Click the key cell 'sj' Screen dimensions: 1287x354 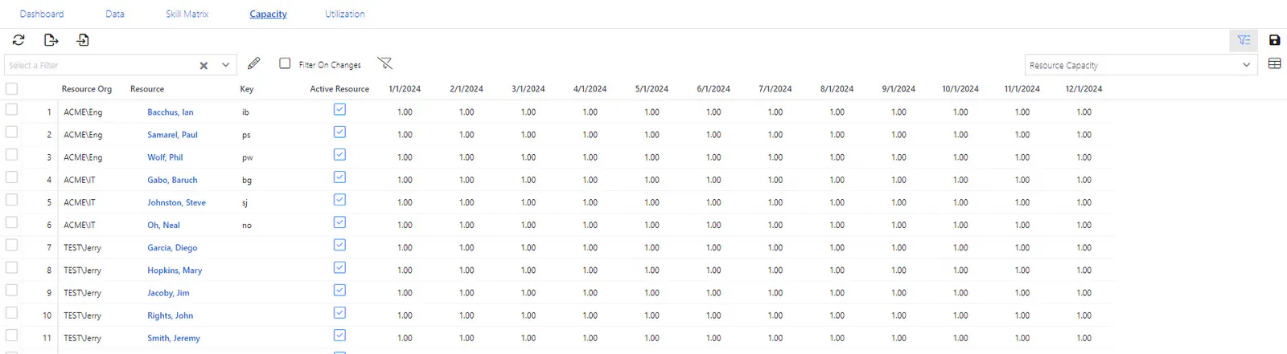coord(245,203)
